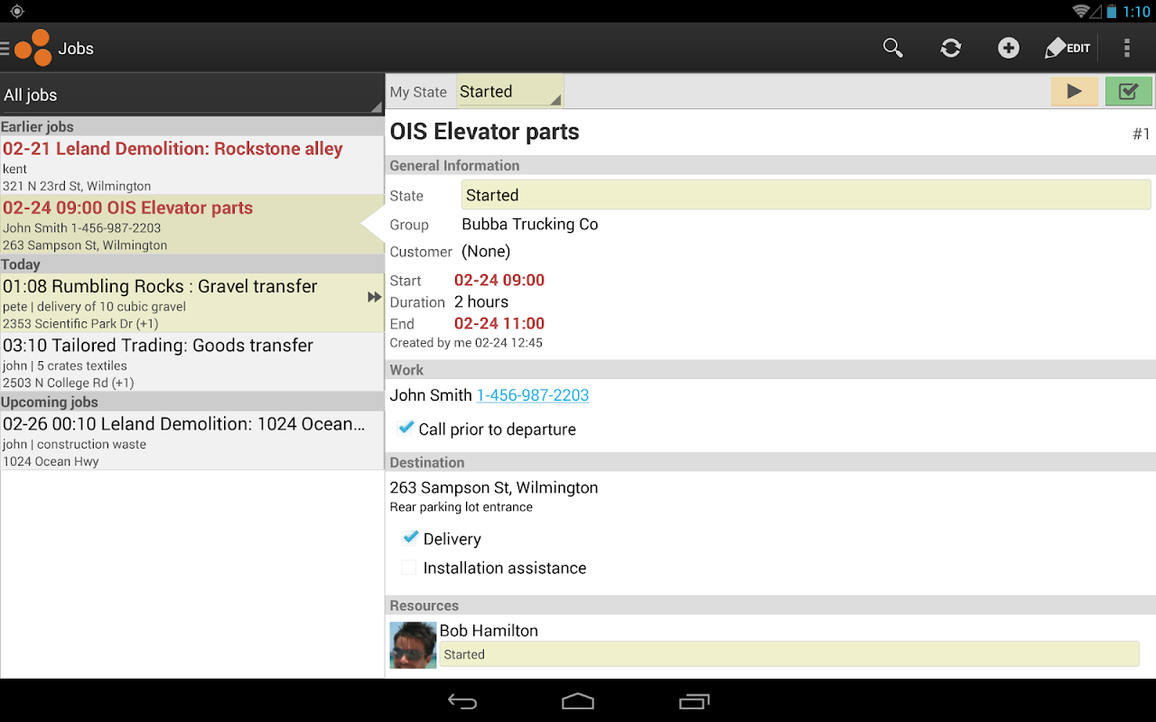The image size is (1156, 722).
Task: Tap the Start time 02-24 09:00
Action: pos(499,280)
